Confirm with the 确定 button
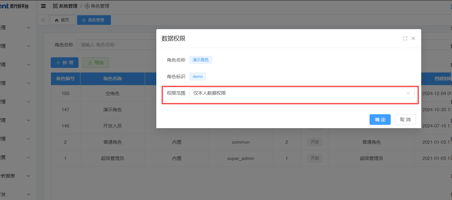Screen dimensions: 452x200 click(380, 120)
